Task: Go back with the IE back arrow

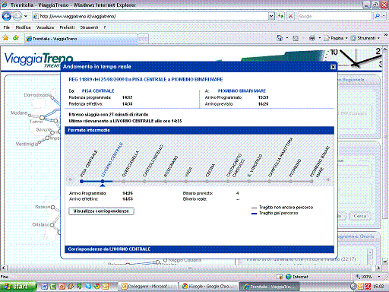Action: pyautogui.click(x=7, y=16)
